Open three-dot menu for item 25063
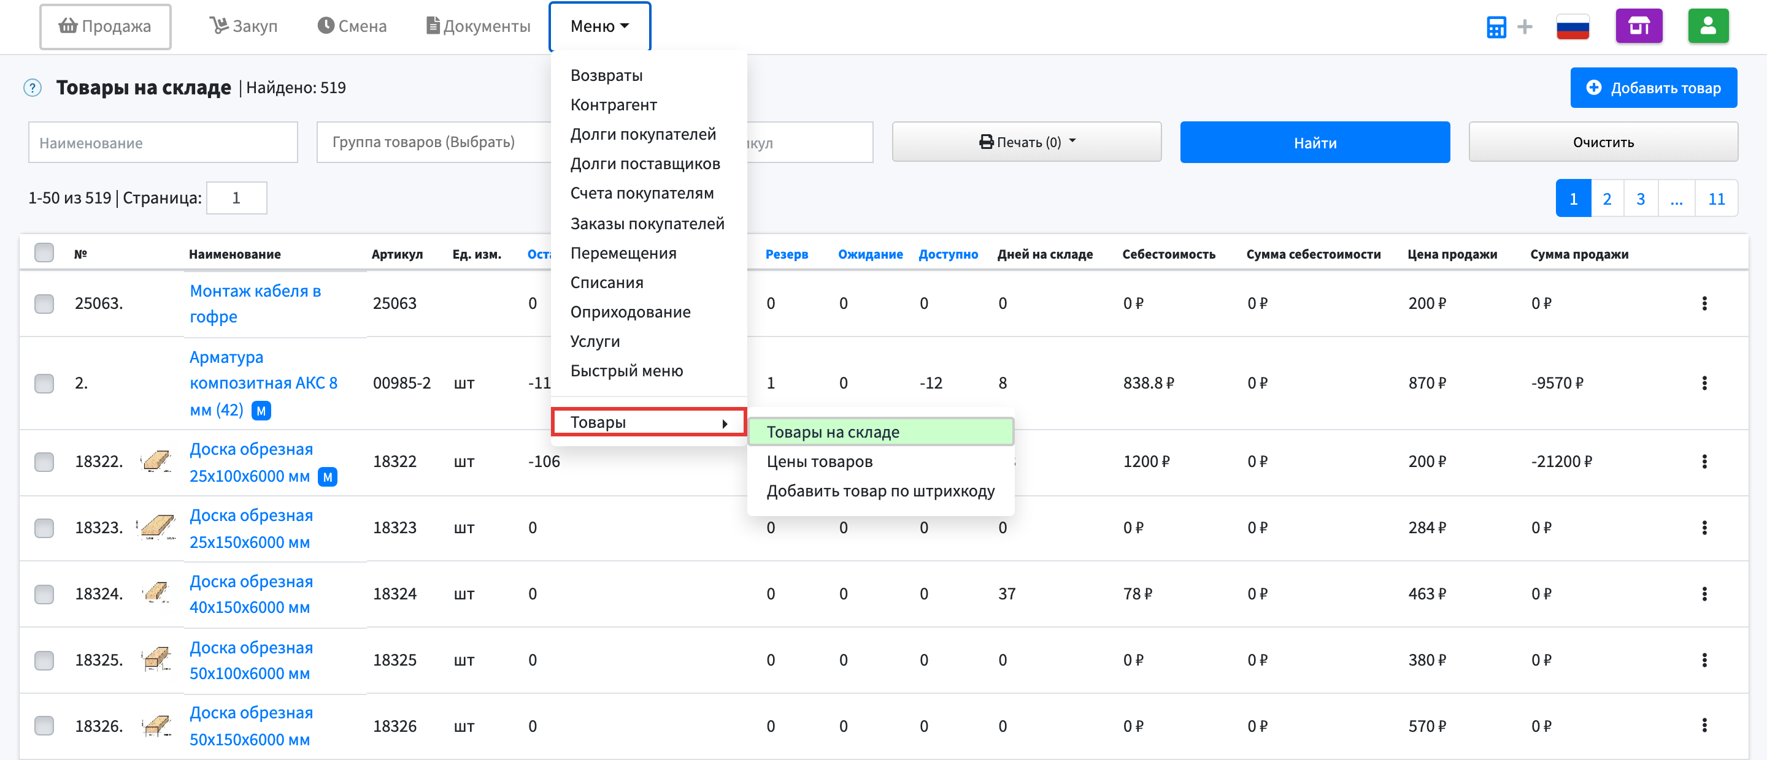This screenshot has width=1767, height=760. [x=1704, y=303]
